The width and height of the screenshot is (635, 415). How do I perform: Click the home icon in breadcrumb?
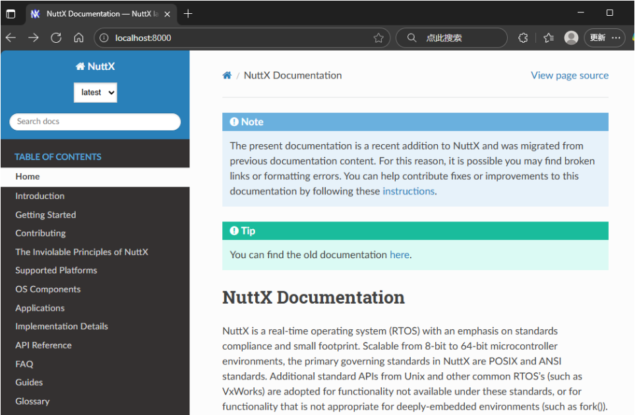click(x=227, y=75)
